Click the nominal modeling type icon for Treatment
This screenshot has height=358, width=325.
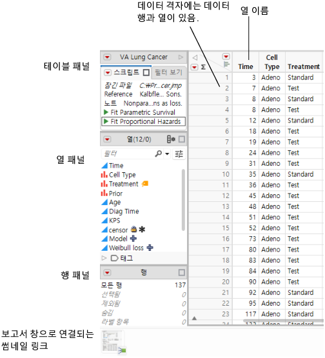[104, 184]
